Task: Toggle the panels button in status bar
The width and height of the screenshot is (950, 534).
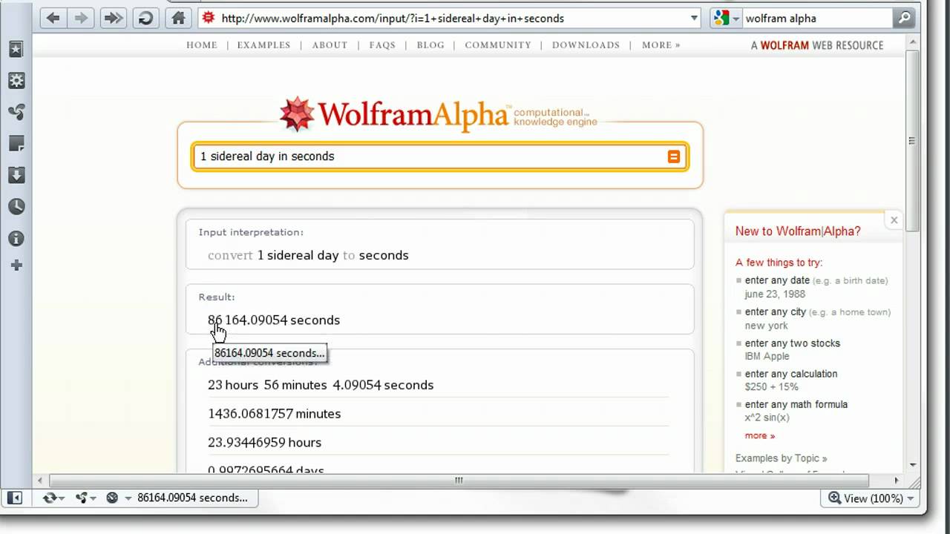Action: point(15,498)
